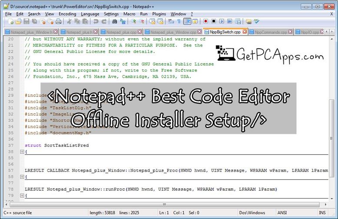
Task: Open the Plugins menu
Action: (159, 14)
